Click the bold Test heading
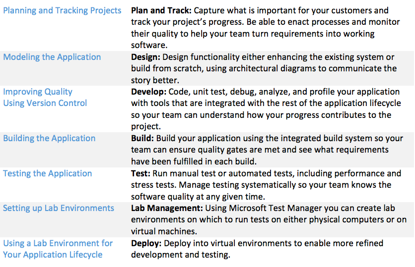 [x=141, y=173]
